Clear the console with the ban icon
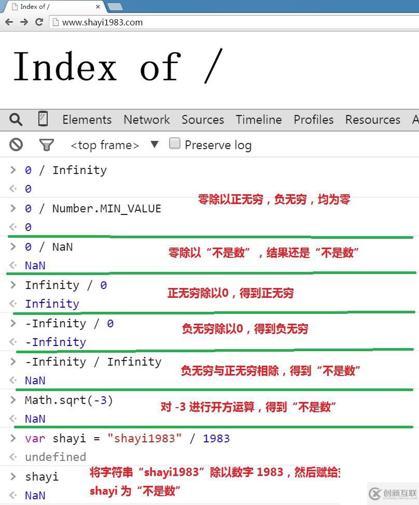 pos(16,145)
